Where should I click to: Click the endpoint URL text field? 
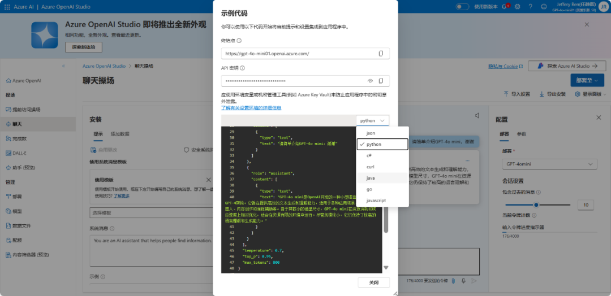297,54
